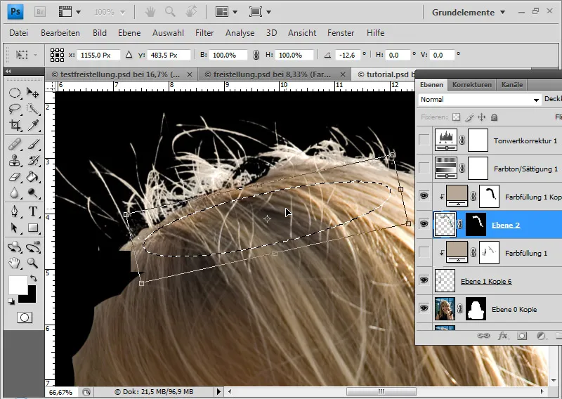
Task: Select the Brush tool
Action: [32, 145]
